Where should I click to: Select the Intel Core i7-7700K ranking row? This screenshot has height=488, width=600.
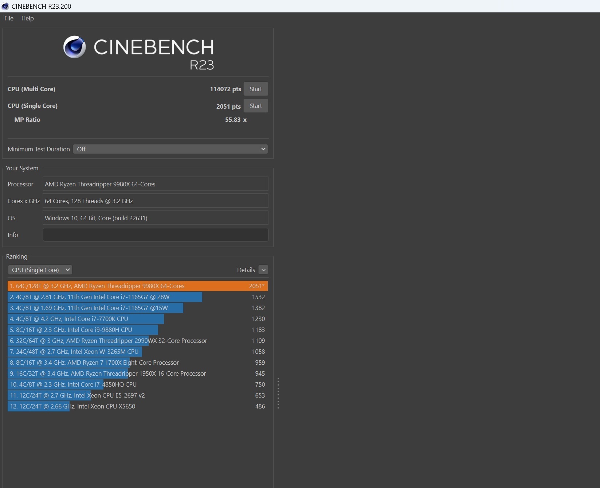(x=137, y=319)
